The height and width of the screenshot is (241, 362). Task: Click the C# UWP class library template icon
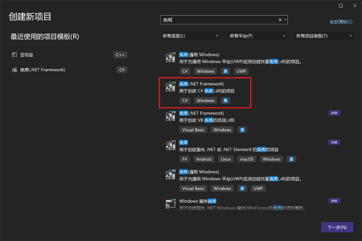(170, 57)
